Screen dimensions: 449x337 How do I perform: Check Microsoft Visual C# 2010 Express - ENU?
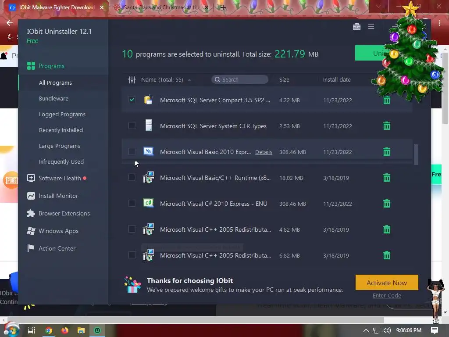pos(132,203)
